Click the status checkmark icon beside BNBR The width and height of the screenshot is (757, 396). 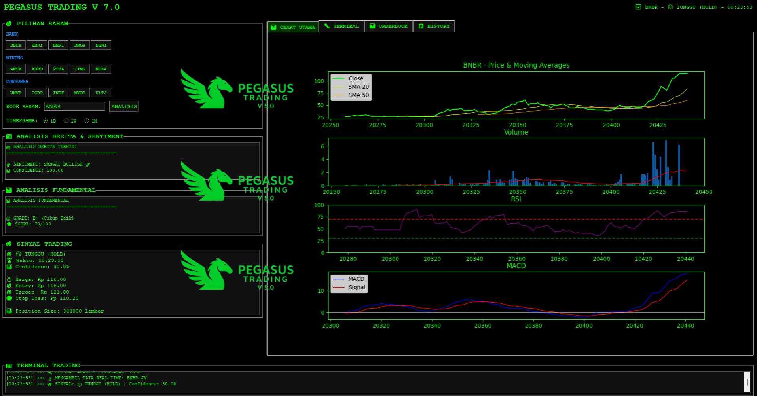click(638, 7)
